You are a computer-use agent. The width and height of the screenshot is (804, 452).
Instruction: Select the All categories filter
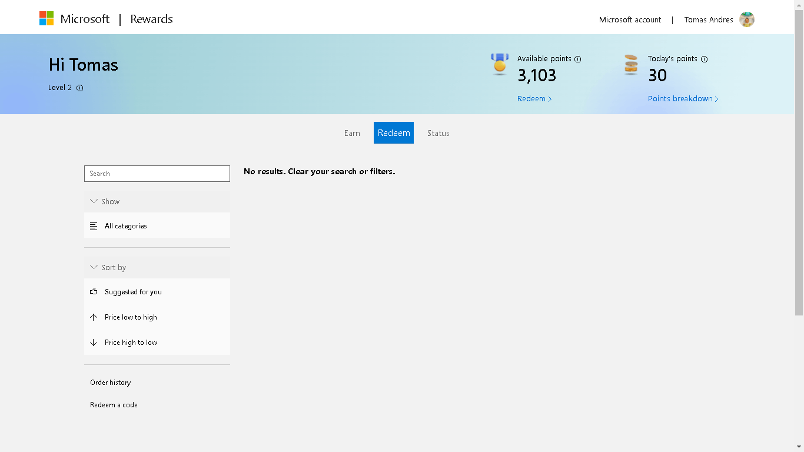(157, 226)
